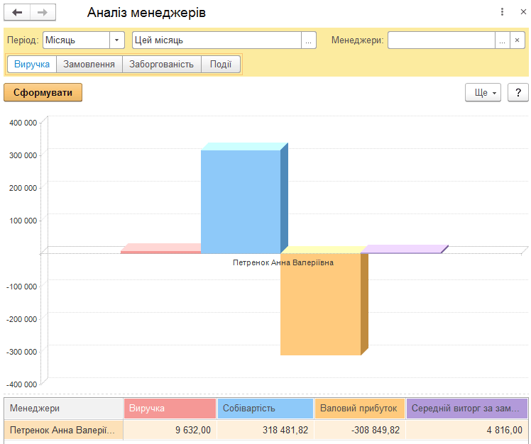Switch to the Виручка tab

[x=32, y=65]
